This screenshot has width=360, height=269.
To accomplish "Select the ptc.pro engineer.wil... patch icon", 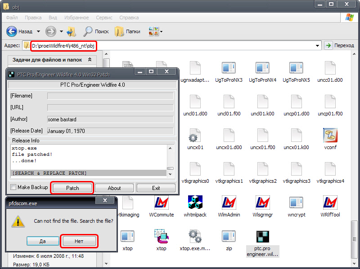I will pos(262,237).
